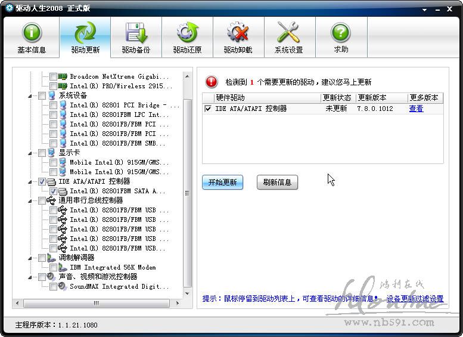Switch to the 驱动卸载 tab
The height and width of the screenshot is (337, 463).
[238, 37]
